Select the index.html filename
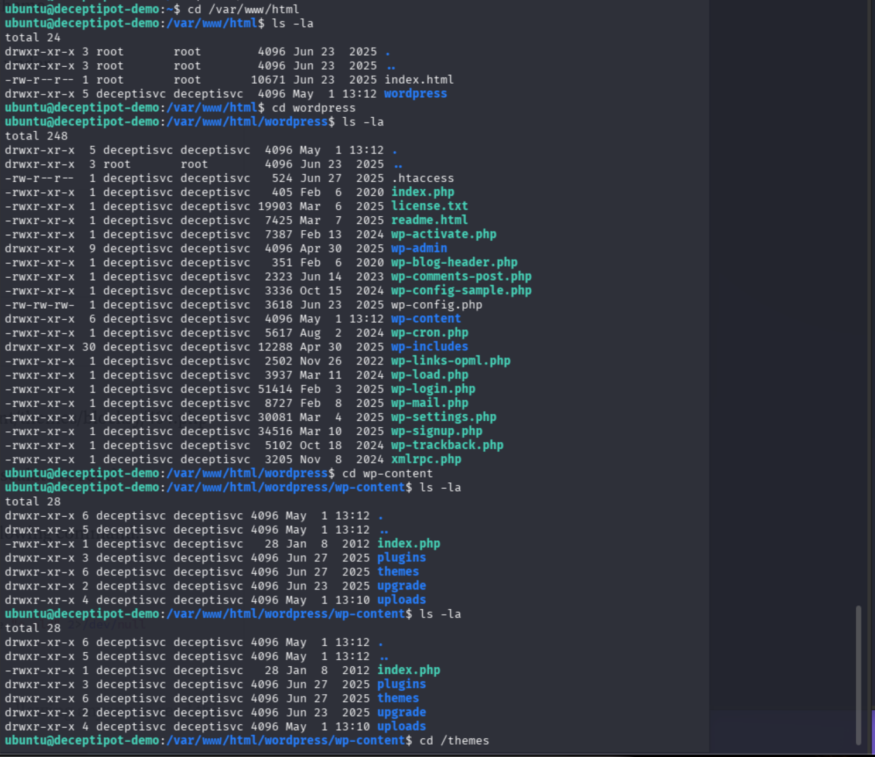Image resolution: width=875 pixels, height=757 pixels. 419,80
